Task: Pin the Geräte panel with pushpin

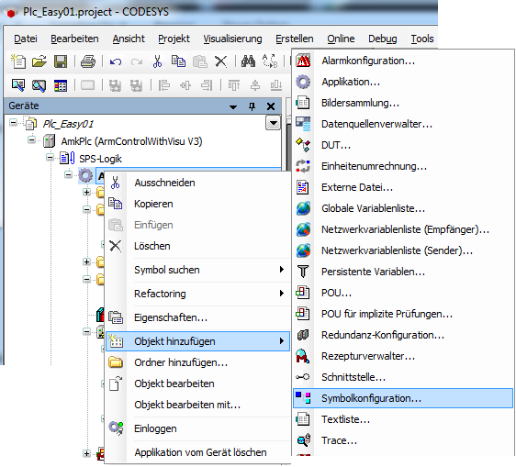Action: point(252,106)
